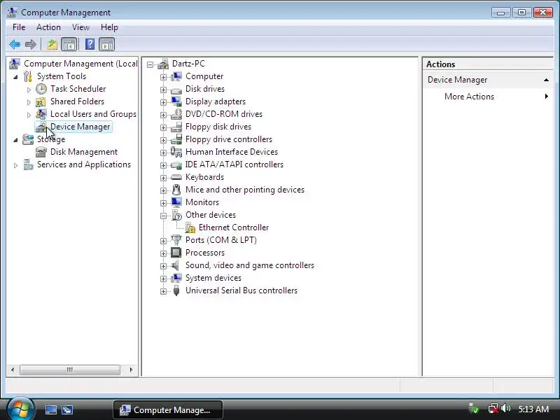Open the View menu
Viewport: 560px width, 420px height.
pyautogui.click(x=80, y=27)
